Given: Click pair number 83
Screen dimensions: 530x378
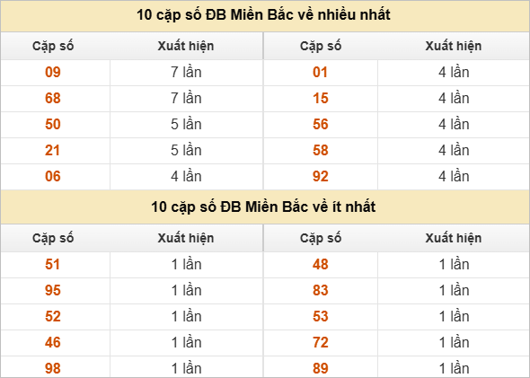Looking at the screenshot, I should point(321,291).
